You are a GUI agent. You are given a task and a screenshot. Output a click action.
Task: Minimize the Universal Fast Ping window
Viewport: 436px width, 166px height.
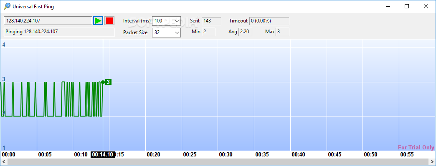(x=388, y=6)
